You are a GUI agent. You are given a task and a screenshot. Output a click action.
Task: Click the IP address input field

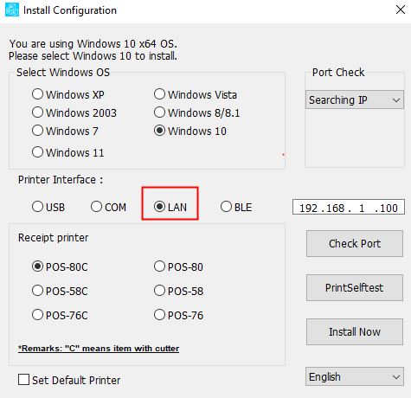point(349,208)
